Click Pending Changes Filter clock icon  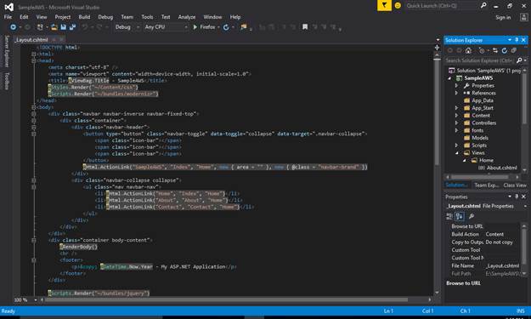click(x=482, y=50)
